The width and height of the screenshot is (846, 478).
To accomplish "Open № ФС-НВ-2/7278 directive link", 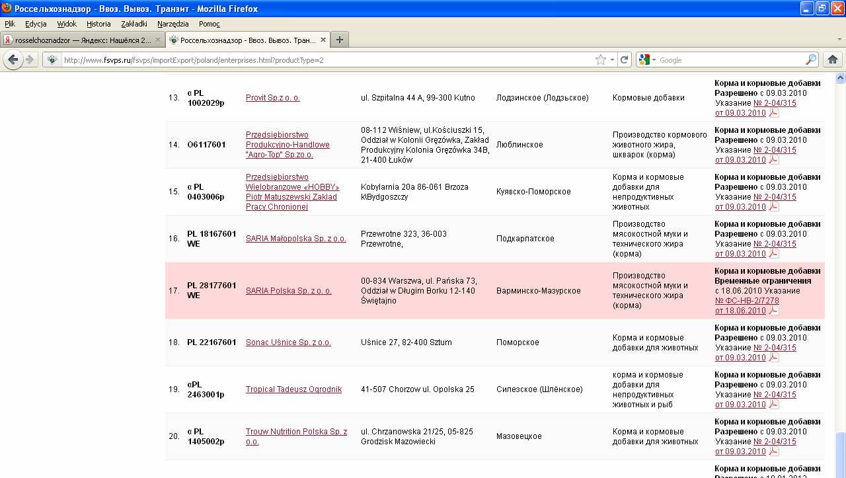I will click(747, 301).
